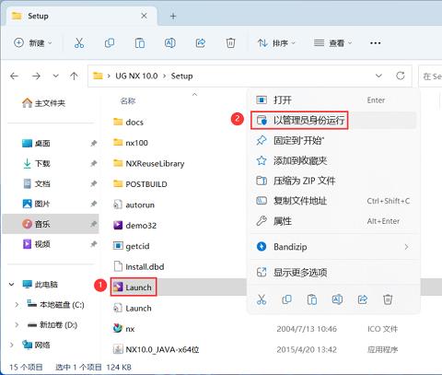Click the Rename icon in the top toolbar
This screenshot has height=375, width=442.
click(170, 43)
